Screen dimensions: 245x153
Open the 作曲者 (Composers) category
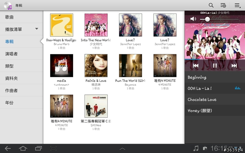point(21,90)
